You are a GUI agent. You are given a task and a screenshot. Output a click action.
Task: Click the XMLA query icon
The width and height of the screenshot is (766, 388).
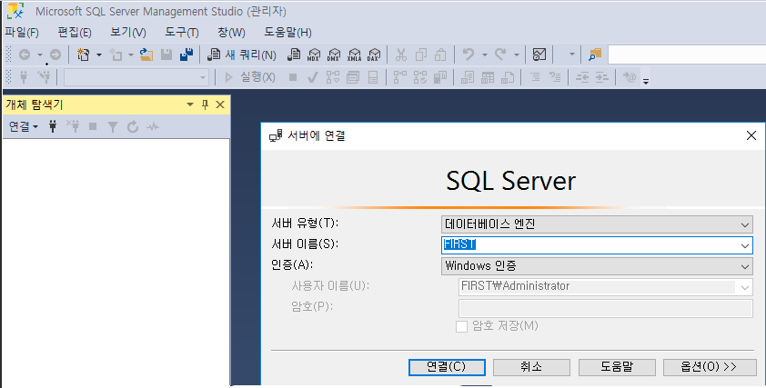[354, 55]
